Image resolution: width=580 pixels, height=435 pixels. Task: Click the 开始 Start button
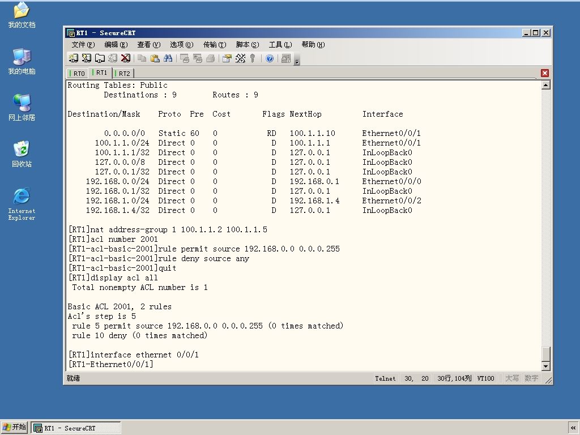[x=14, y=427]
